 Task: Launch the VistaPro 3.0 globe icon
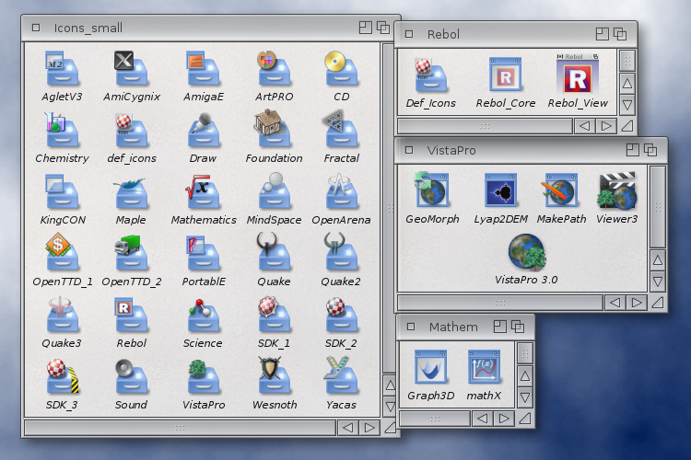526,250
